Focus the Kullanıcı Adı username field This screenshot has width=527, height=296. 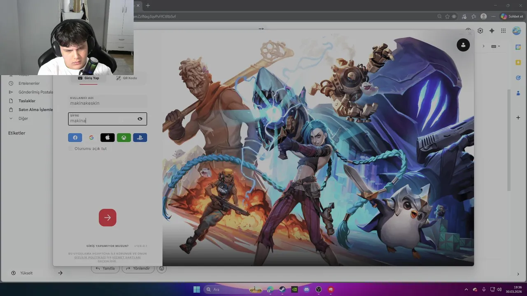click(x=107, y=101)
